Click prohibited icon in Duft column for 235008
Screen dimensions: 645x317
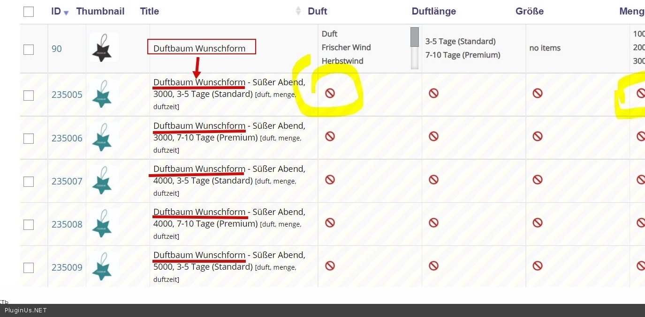[x=330, y=222]
